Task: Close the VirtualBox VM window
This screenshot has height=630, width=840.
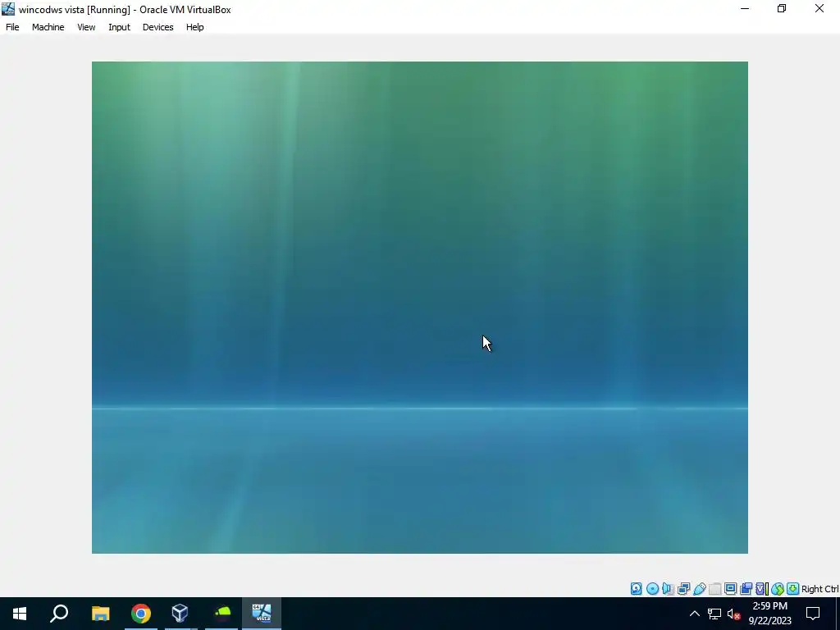Action: [819, 8]
